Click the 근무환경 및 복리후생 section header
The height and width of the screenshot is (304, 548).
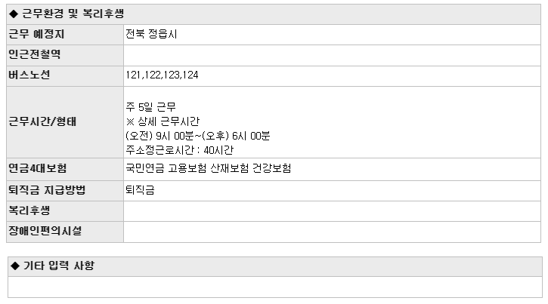tap(274, 14)
